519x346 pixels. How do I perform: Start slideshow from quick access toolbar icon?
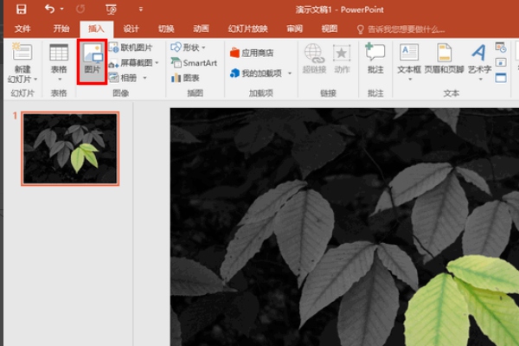tap(111, 10)
